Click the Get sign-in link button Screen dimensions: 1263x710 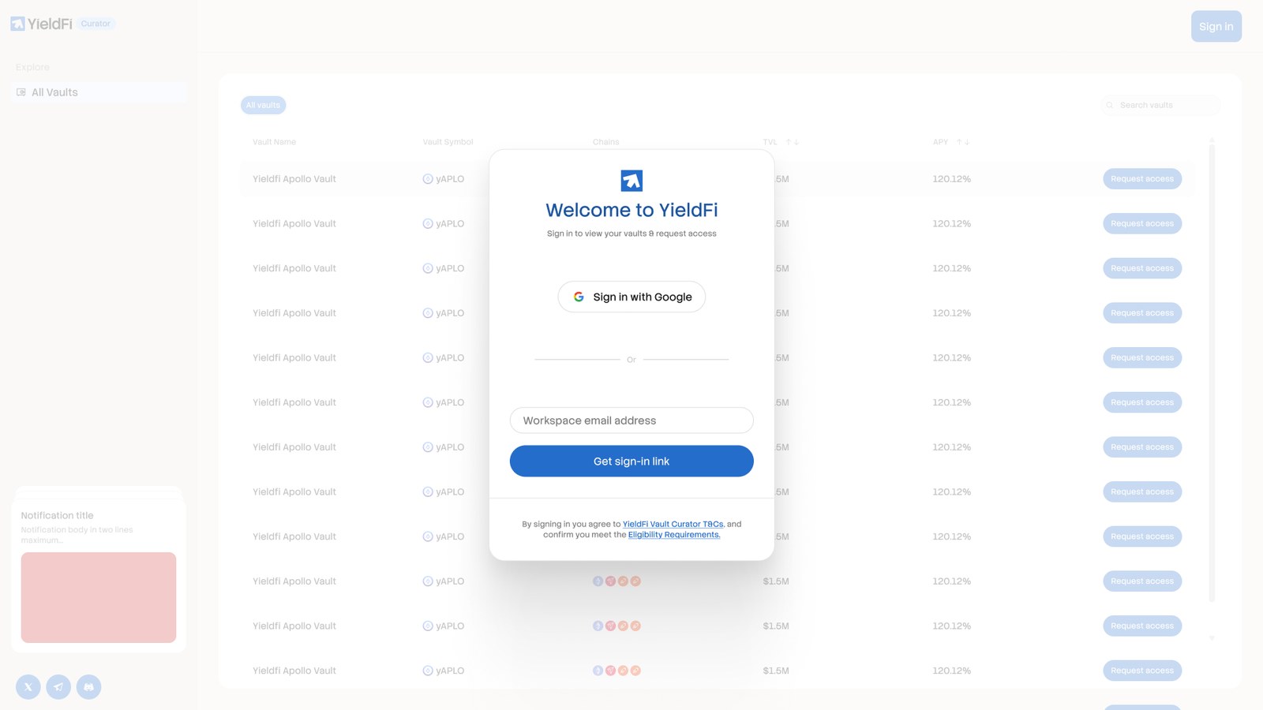pos(631,461)
